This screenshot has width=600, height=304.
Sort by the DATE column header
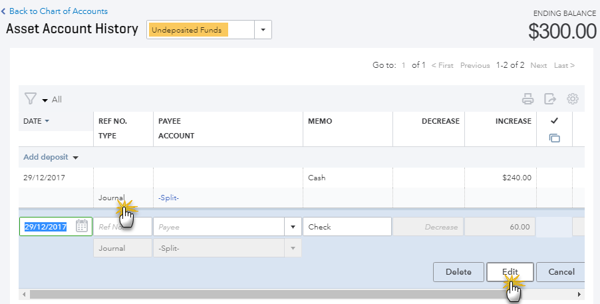(37, 121)
